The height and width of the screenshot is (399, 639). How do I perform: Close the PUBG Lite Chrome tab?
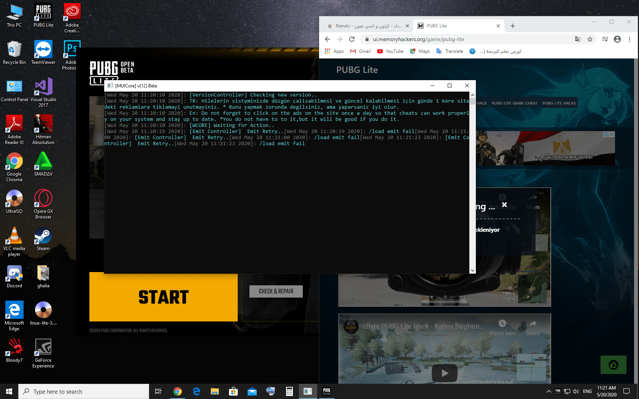pyautogui.click(x=498, y=26)
